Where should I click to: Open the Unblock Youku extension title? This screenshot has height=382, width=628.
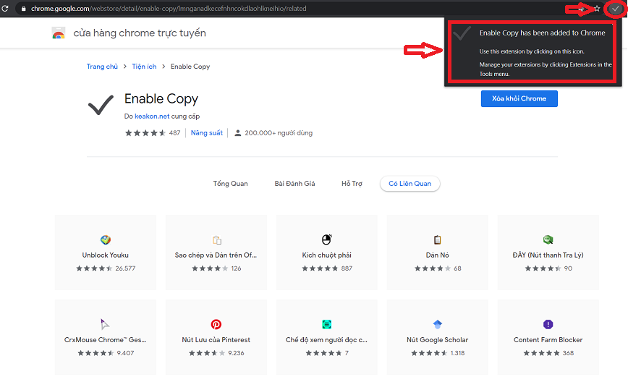click(x=106, y=255)
